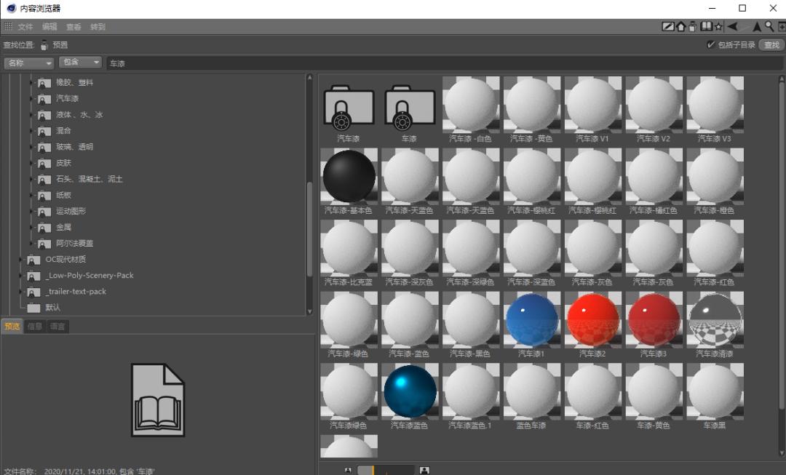This screenshot has height=475, width=786.
Task: Click the search field containing 车漆
Action: (444, 63)
